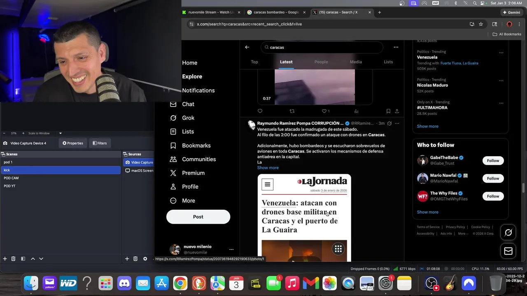The image size is (527, 296).
Task: Add a new scene in OBS
Action: pyautogui.click(x=5, y=259)
